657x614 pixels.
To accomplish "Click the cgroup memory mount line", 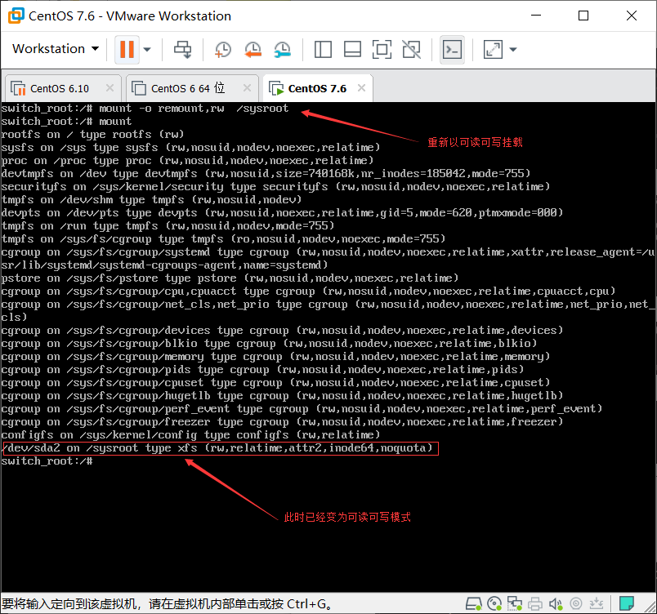I will 275,357.
